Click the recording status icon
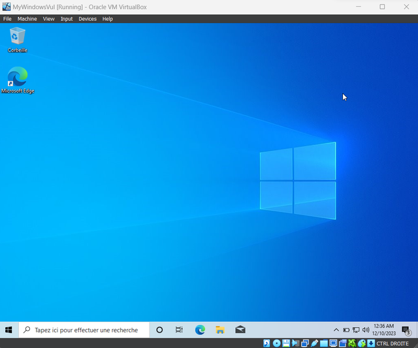The width and height of the screenshot is (418, 348). point(343,343)
